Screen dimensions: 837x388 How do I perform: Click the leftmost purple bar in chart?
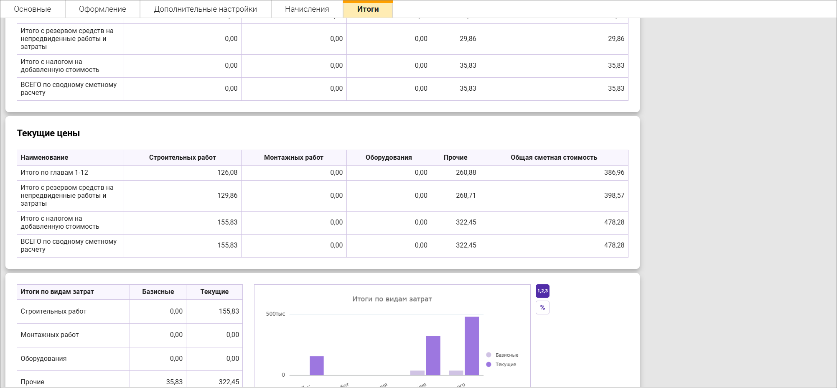pyautogui.click(x=316, y=365)
